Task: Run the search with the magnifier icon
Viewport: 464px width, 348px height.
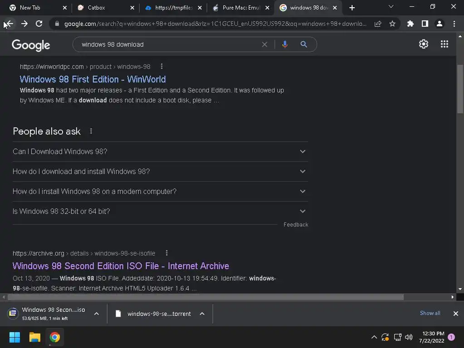Action: tap(304, 44)
